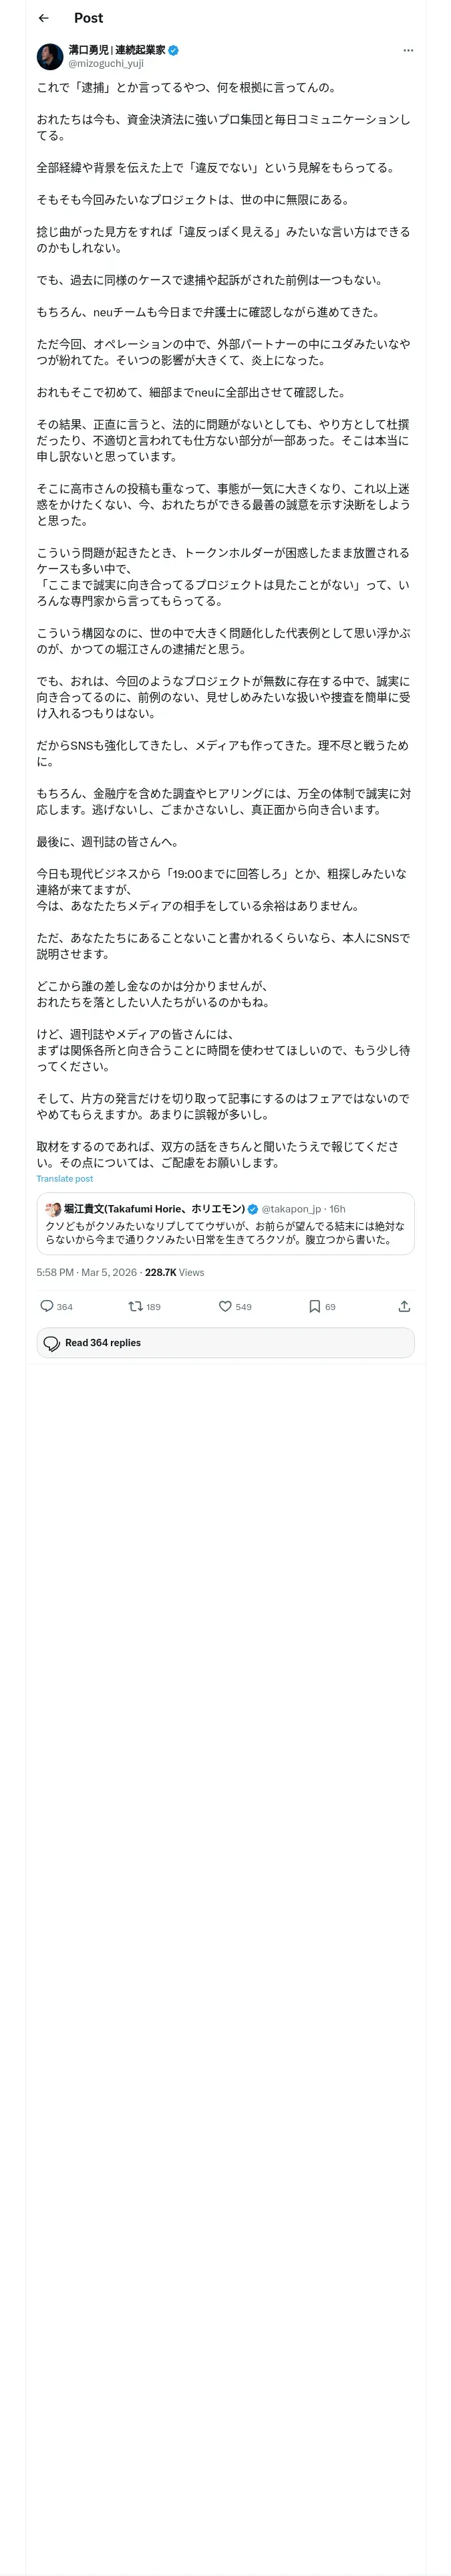Click the author name 溝口勇児 | 連続起業家

coord(116,49)
